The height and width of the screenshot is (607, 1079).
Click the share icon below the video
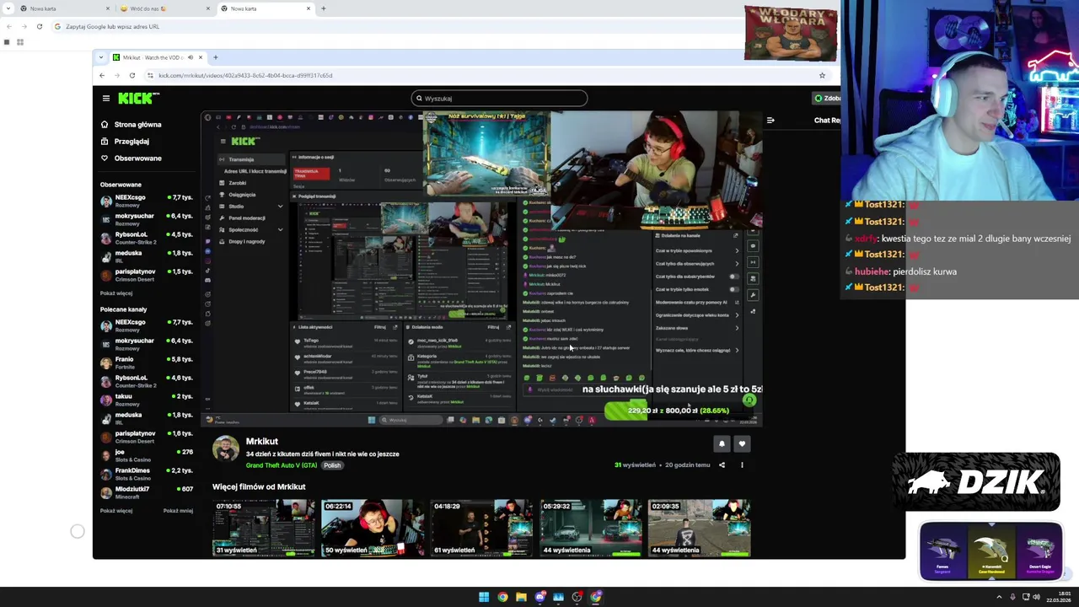point(722,465)
